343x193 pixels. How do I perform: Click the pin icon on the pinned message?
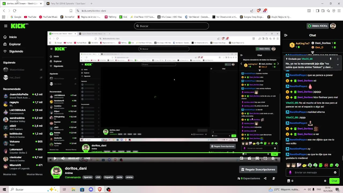click(331, 59)
